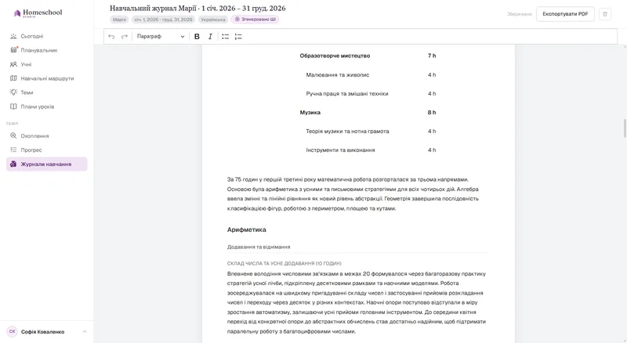Viewport: 627px width, 343px height.
Task: Click the date range chip
Action: point(163,20)
